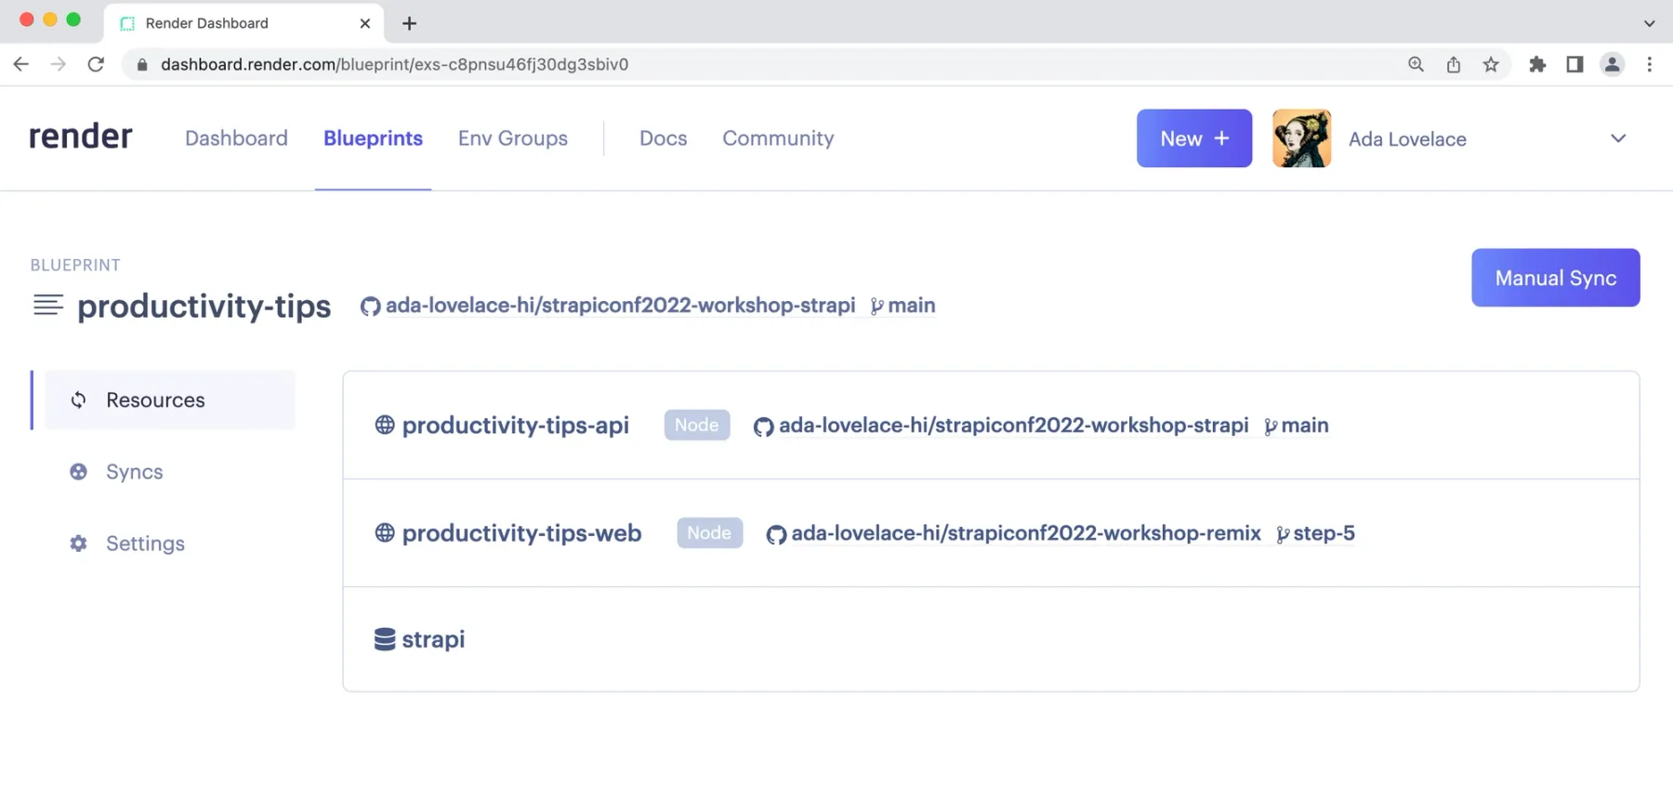The image size is (1673, 812).
Task: Open the strapiconf2022-workshop-remix repo link
Action: (x=1026, y=533)
